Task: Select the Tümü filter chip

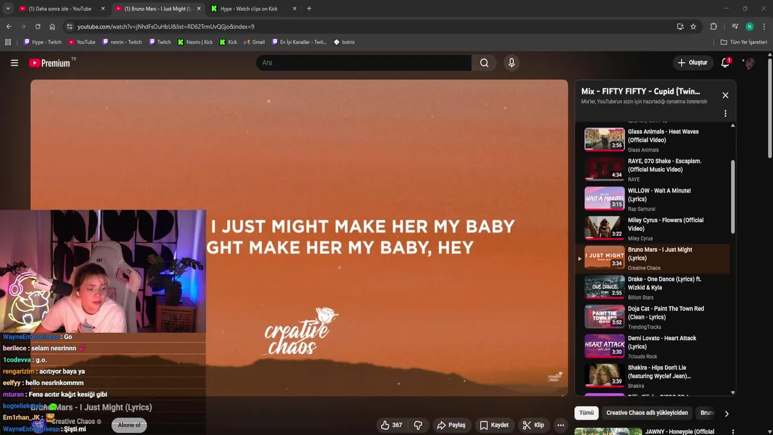Action: pos(586,413)
